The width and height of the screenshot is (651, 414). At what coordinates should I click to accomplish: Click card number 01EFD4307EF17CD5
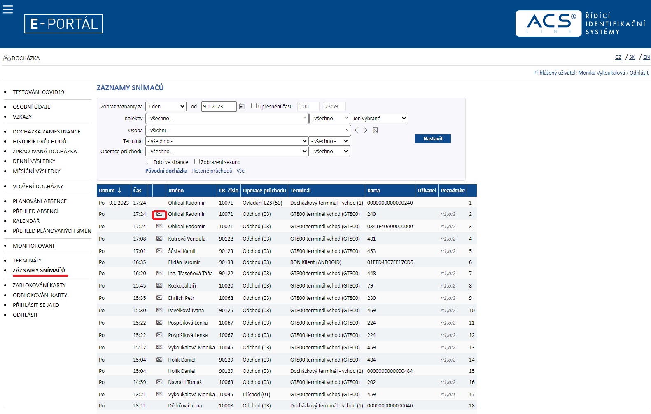pos(390,262)
